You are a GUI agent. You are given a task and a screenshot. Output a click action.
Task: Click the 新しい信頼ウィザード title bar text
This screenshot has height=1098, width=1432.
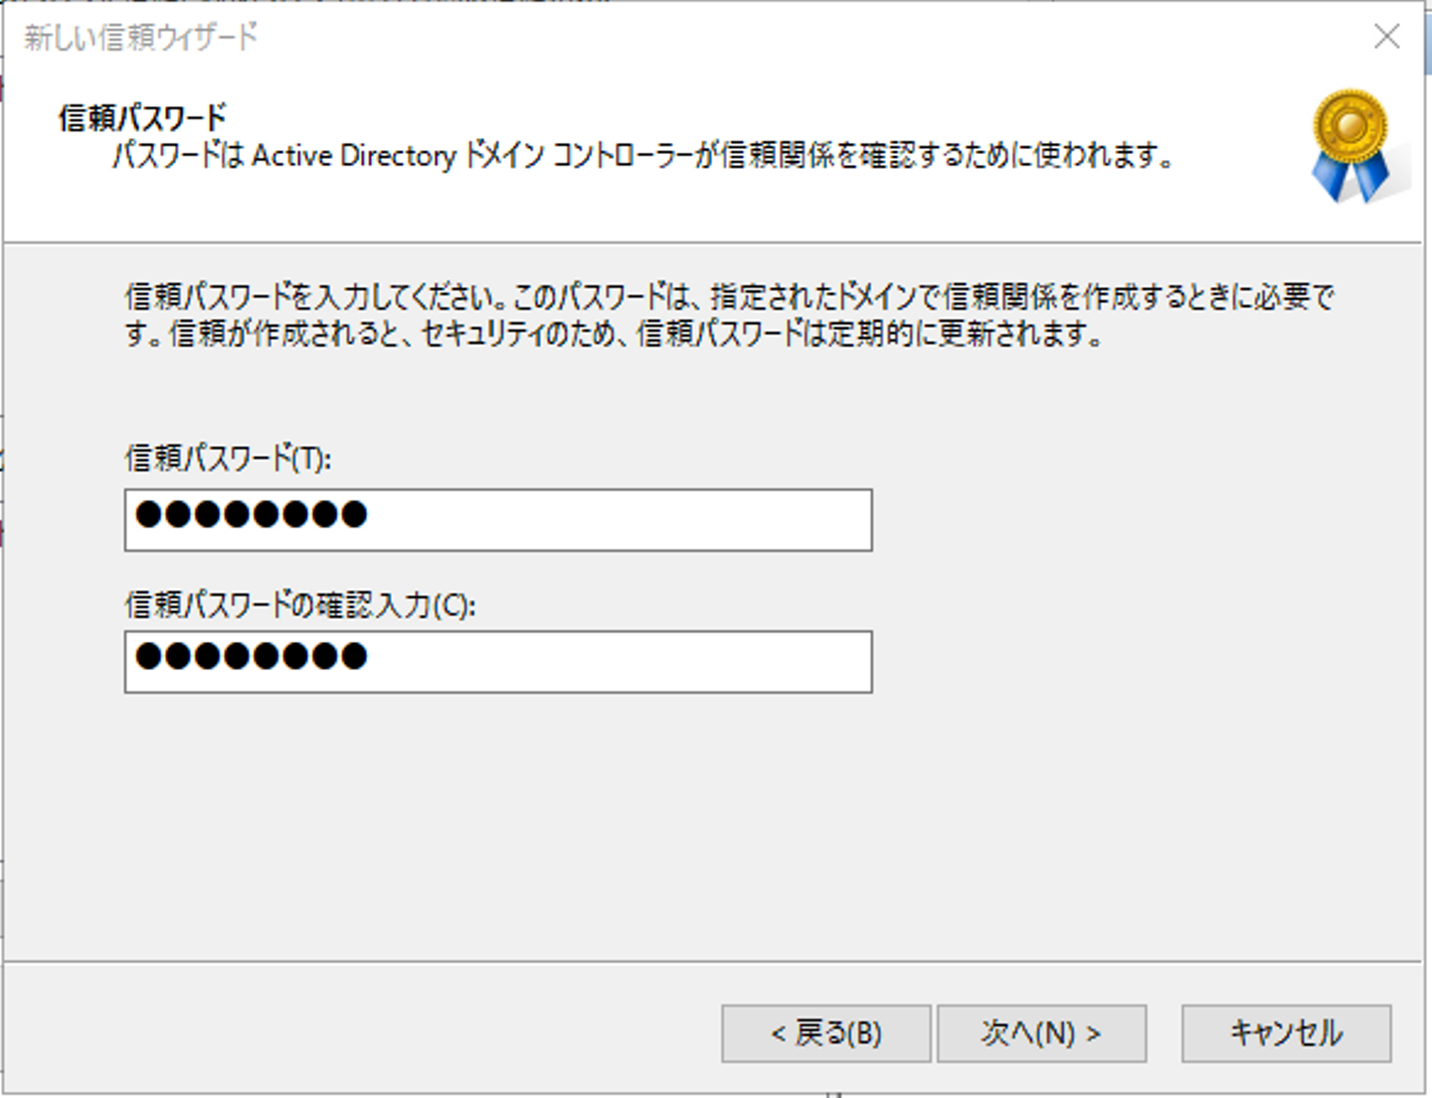(140, 38)
